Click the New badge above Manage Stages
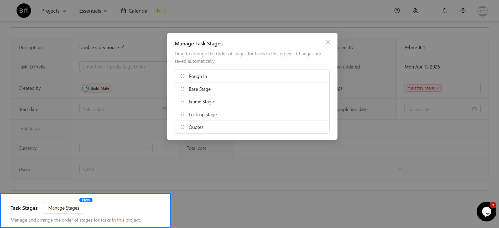The height and width of the screenshot is (228, 499). [86, 200]
